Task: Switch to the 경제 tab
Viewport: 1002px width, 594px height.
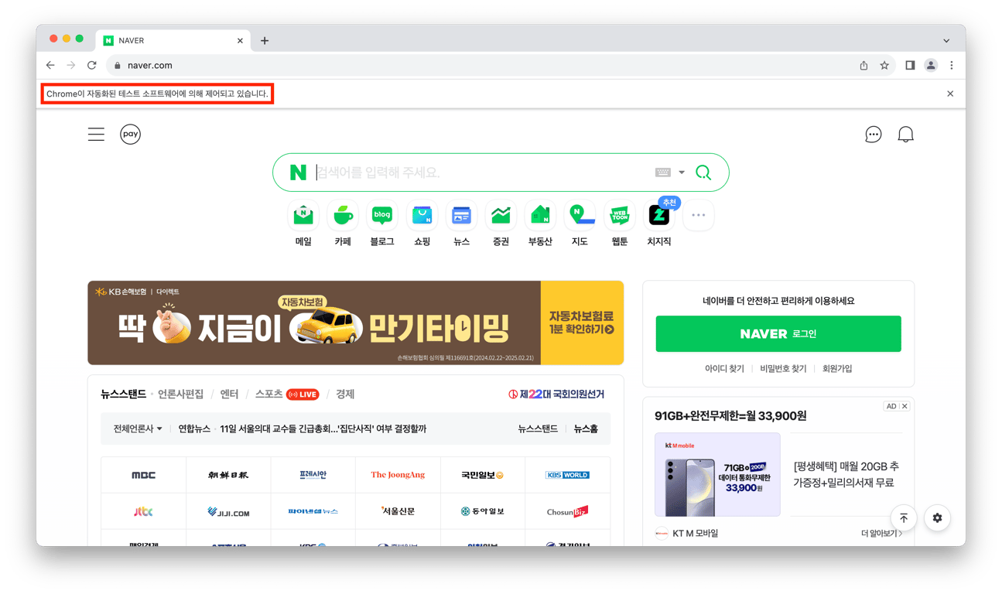Action: click(x=345, y=394)
